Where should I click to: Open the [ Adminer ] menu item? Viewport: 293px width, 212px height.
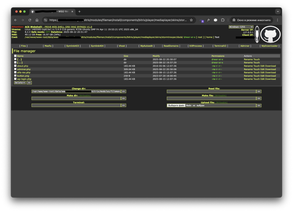click(245, 46)
